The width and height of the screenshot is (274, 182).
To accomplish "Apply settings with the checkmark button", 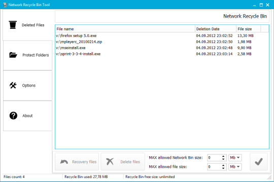I will tap(259, 162).
